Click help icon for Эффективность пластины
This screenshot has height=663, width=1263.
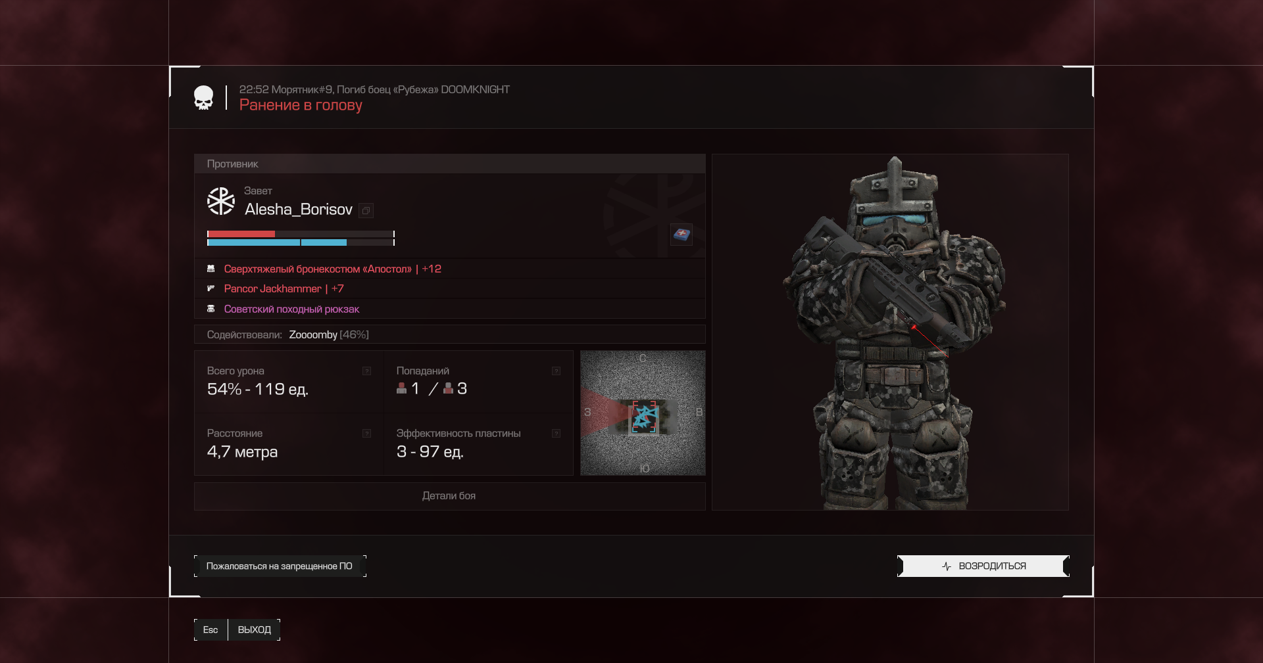click(556, 434)
